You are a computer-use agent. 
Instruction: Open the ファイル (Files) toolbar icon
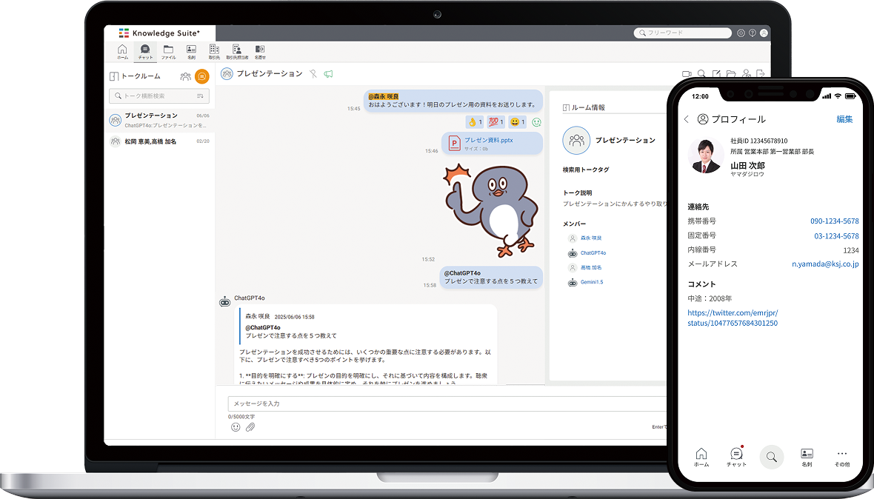point(168,52)
